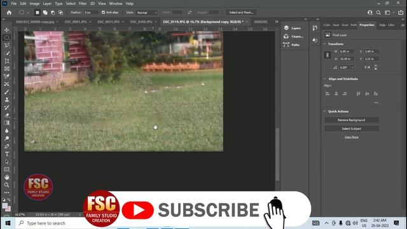Click the foreground color swatch
Viewport: 407px width, 229px height.
[4, 205]
